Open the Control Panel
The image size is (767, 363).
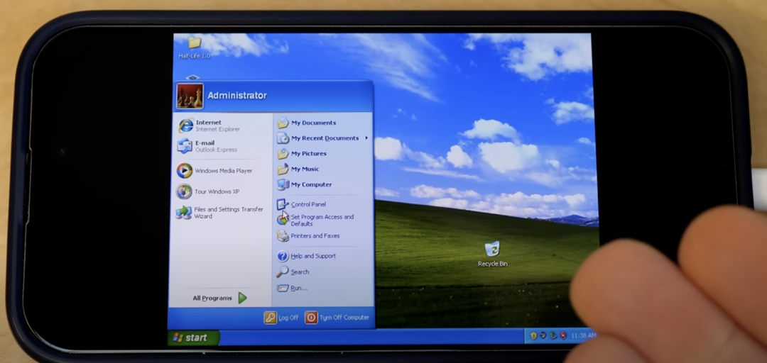pos(301,204)
